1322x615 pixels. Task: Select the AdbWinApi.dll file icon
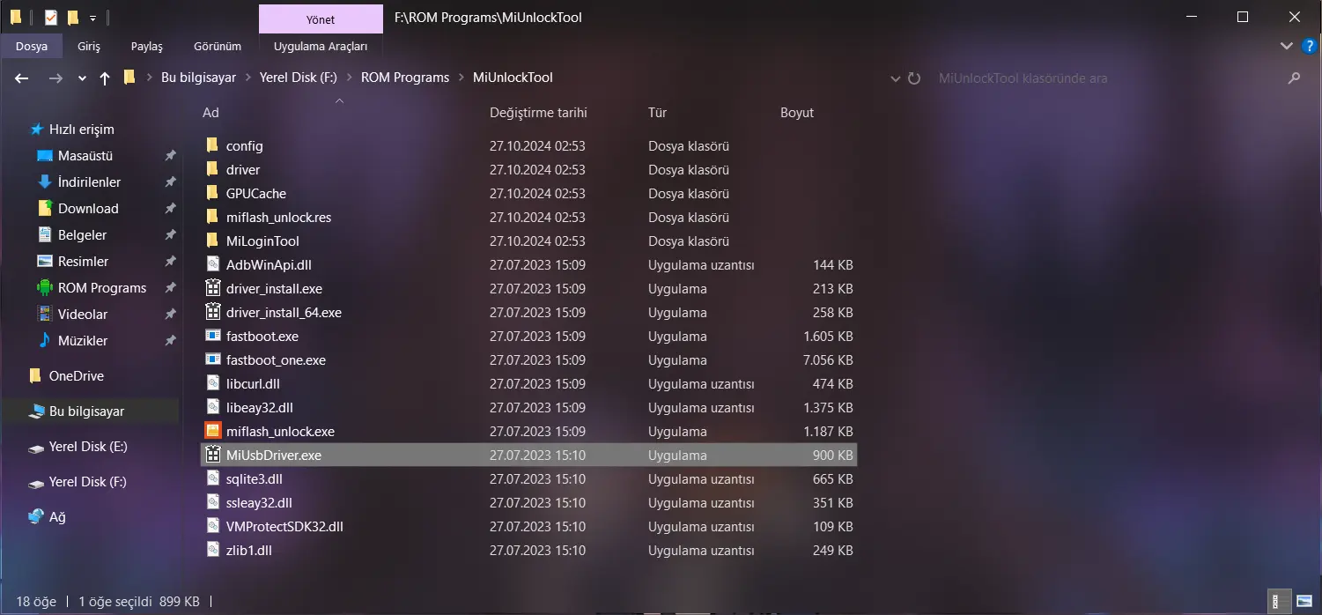211,264
